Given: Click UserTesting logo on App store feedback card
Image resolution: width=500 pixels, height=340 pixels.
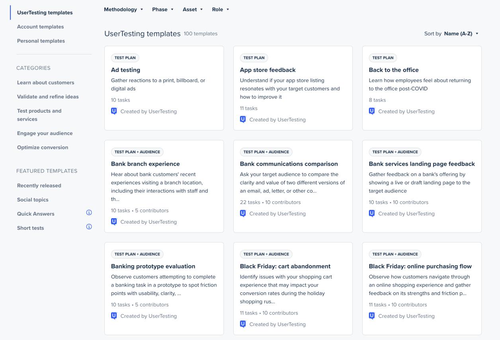Looking at the screenshot, I should [243, 119].
